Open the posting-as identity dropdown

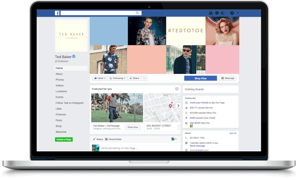pos(174,139)
